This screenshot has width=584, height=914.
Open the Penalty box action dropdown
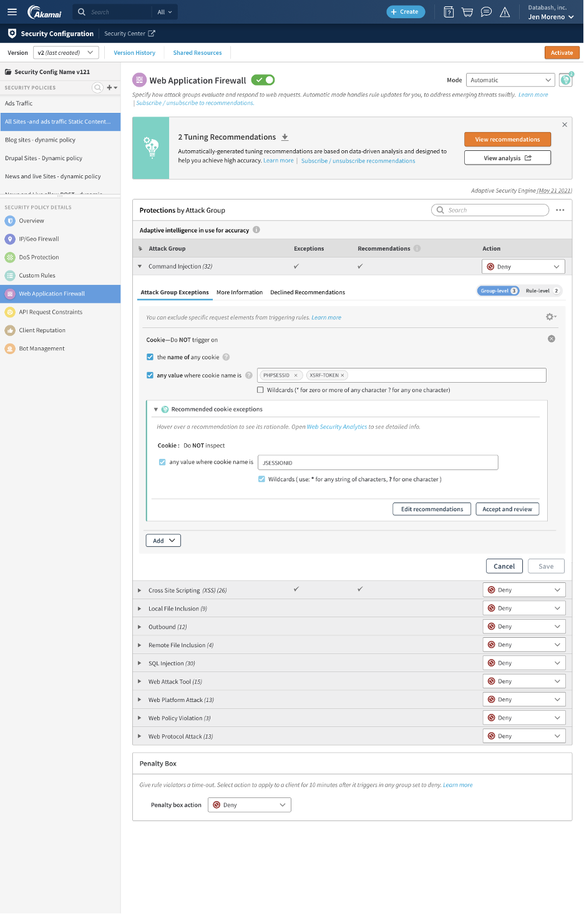(x=249, y=805)
